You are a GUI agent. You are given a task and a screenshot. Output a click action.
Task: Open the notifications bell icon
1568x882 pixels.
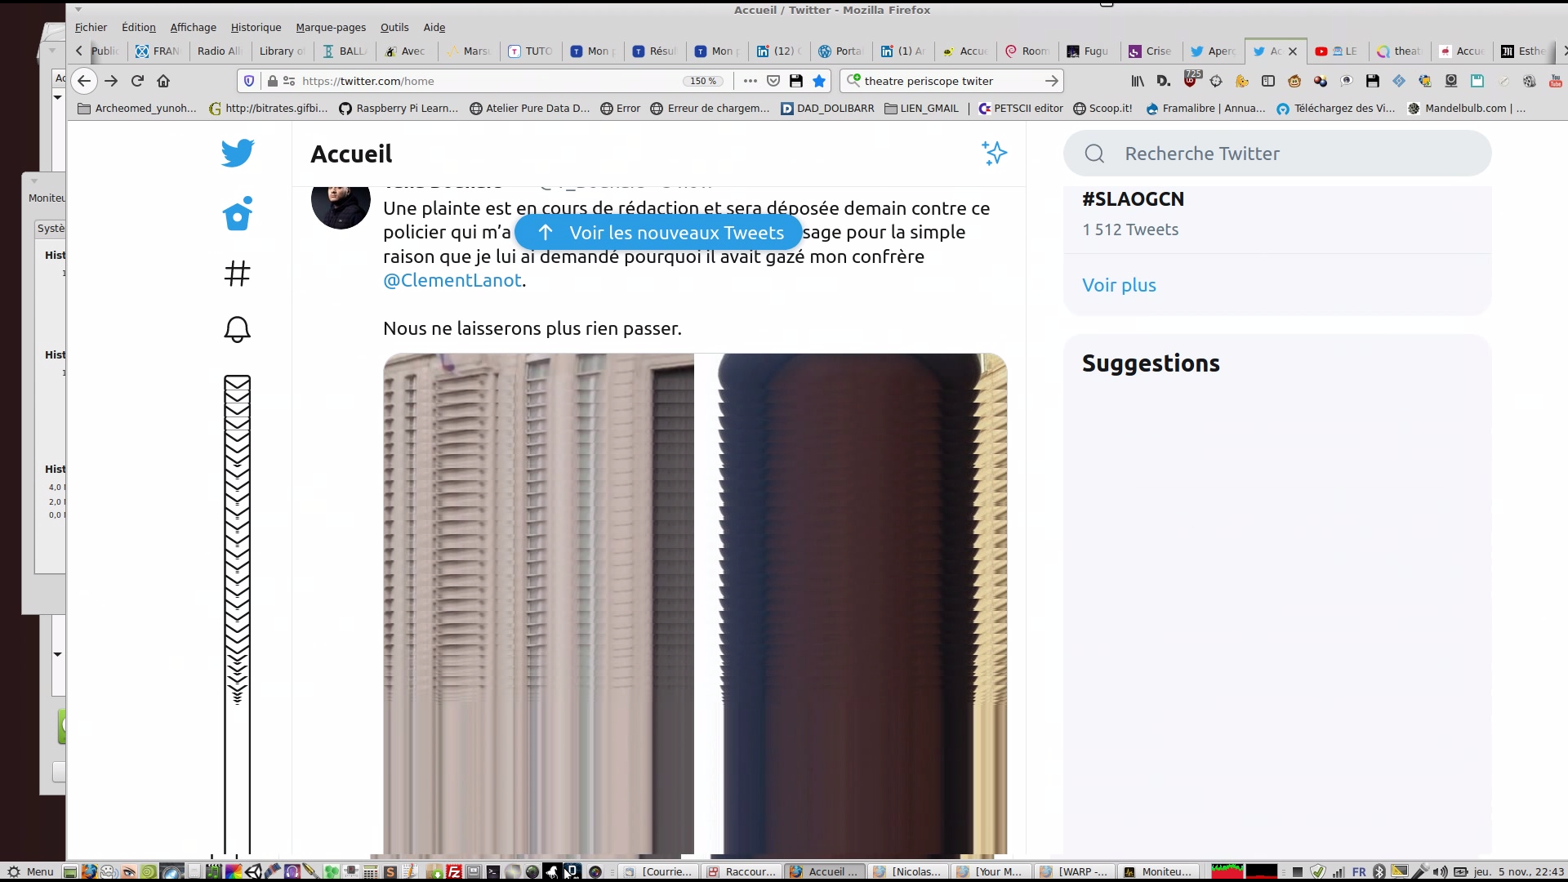pos(238,329)
